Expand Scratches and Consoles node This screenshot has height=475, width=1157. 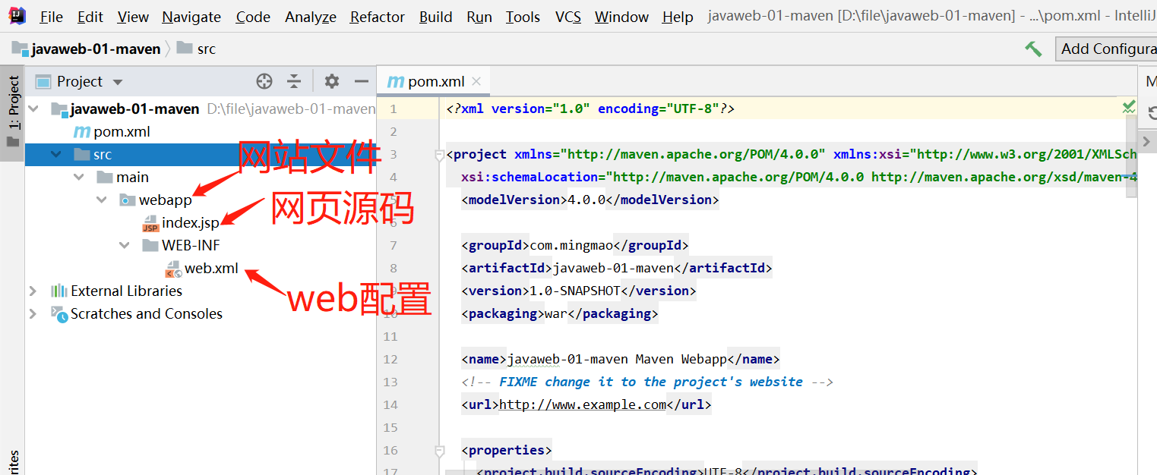33,314
